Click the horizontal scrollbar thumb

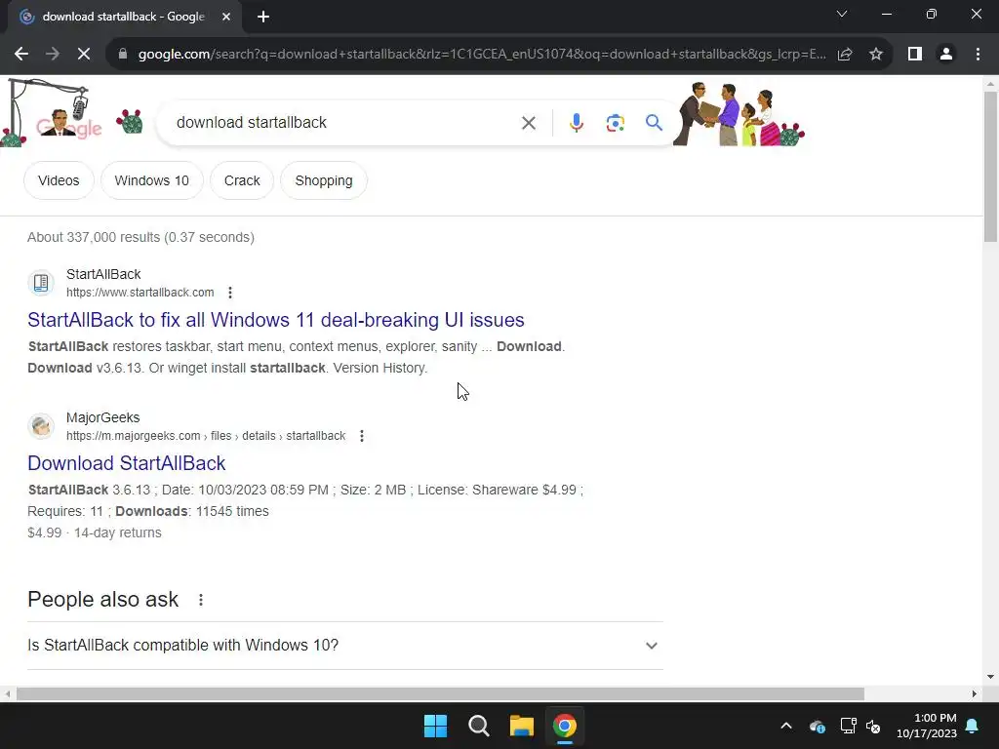[440, 694]
